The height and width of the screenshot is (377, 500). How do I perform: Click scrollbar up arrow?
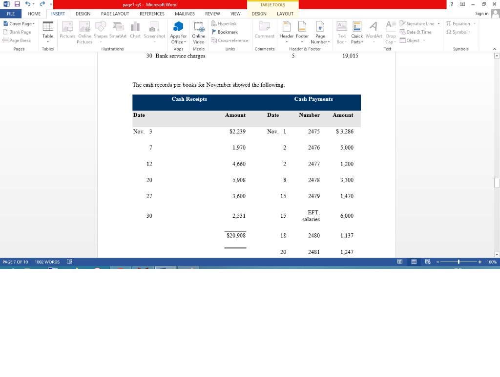tap(497, 56)
